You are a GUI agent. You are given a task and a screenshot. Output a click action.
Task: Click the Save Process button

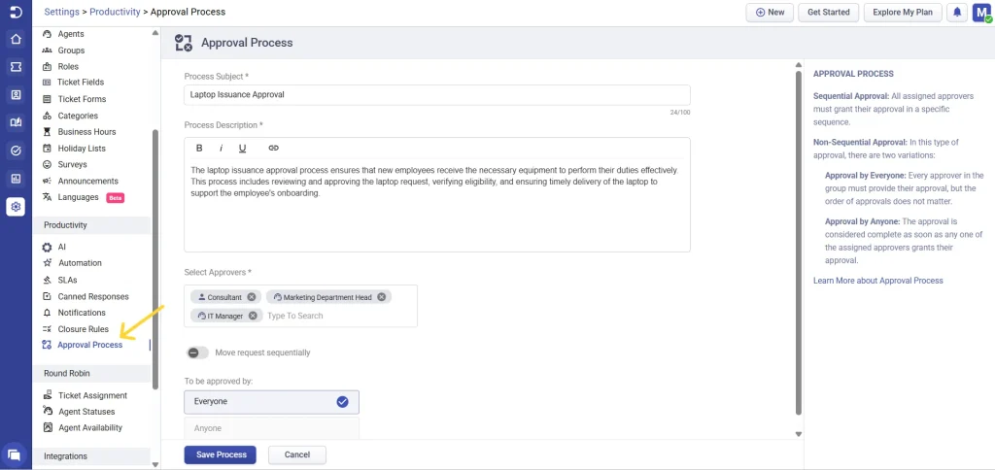coord(220,454)
